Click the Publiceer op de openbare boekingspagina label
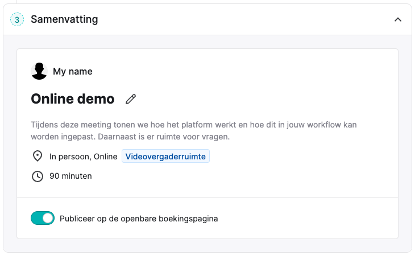415x255 pixels. click(139, 219)
